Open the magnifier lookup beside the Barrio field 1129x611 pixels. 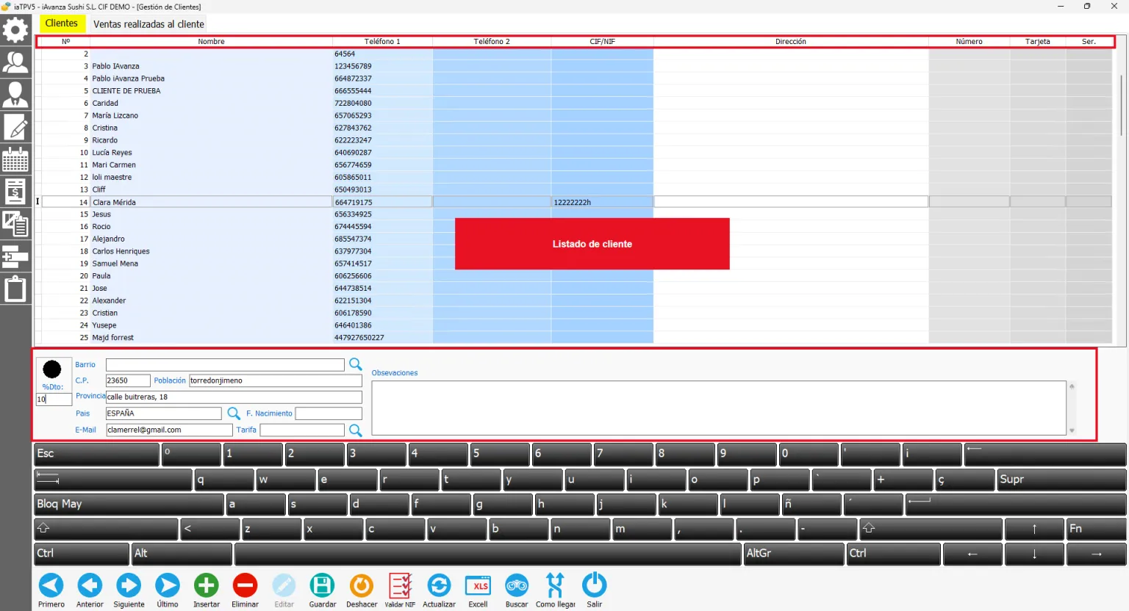coord(356,364)
